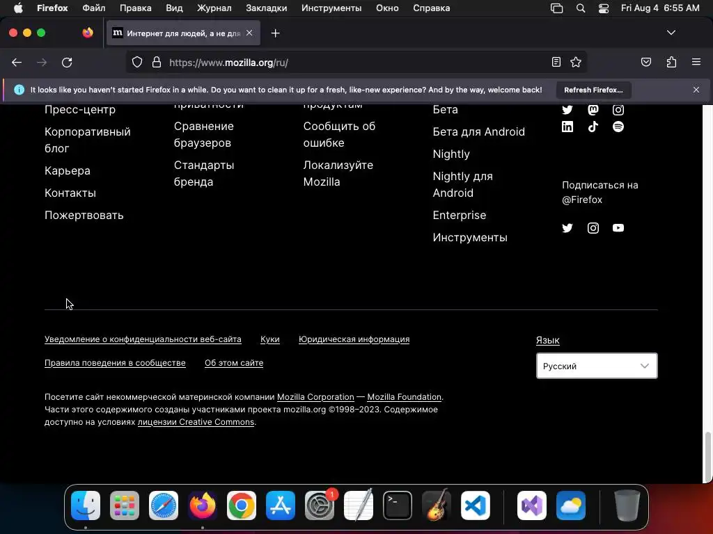Open Файл menu in menu bar
713x534 pixels.
(94, 8)
